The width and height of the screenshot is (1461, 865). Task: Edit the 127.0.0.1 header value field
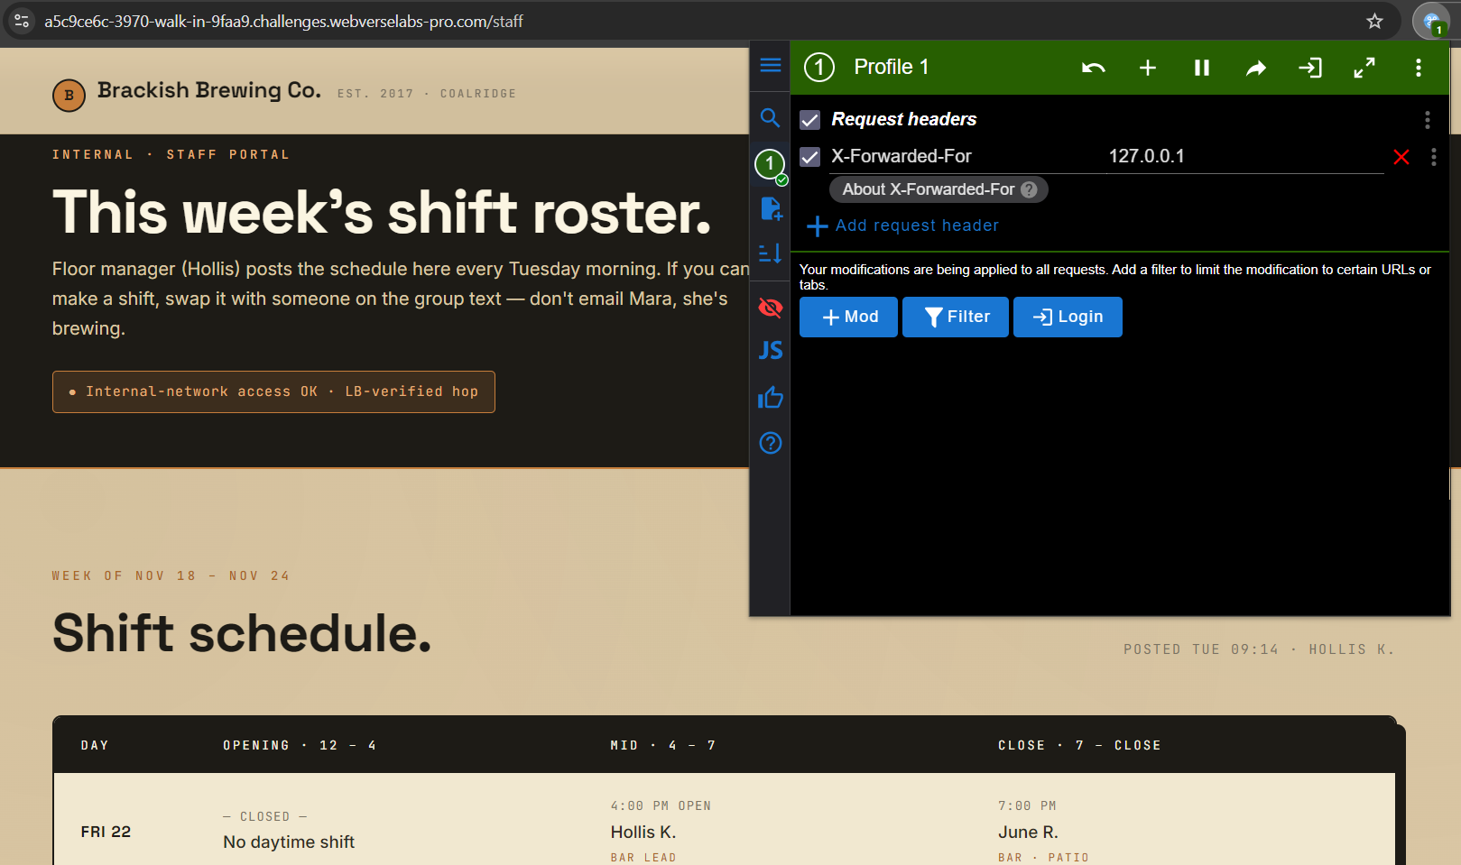(x=1245, y=157)
